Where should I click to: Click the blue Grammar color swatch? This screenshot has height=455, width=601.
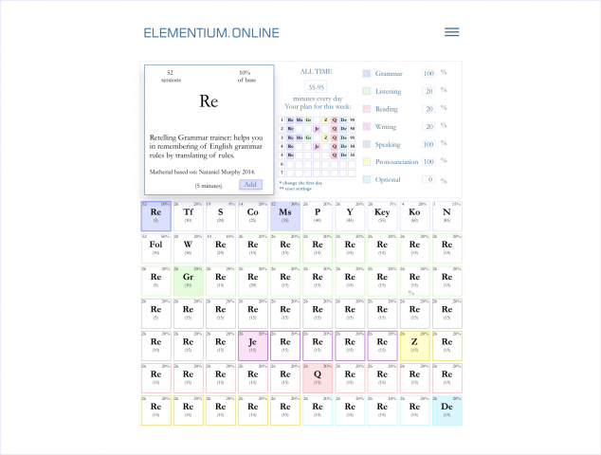367,73
